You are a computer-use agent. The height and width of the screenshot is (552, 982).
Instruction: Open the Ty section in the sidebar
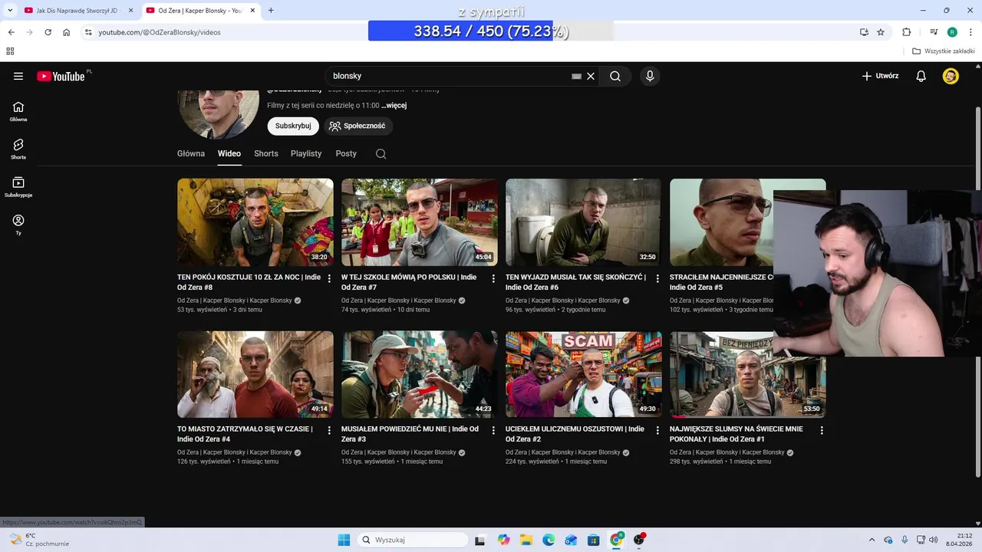tap(18, 225)
